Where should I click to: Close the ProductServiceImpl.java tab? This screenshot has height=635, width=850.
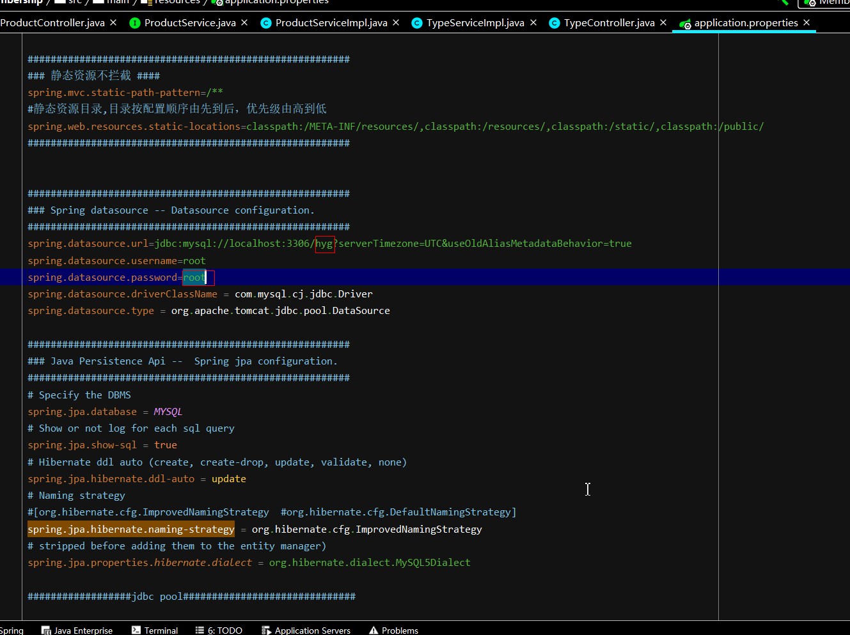click(396, 22)
